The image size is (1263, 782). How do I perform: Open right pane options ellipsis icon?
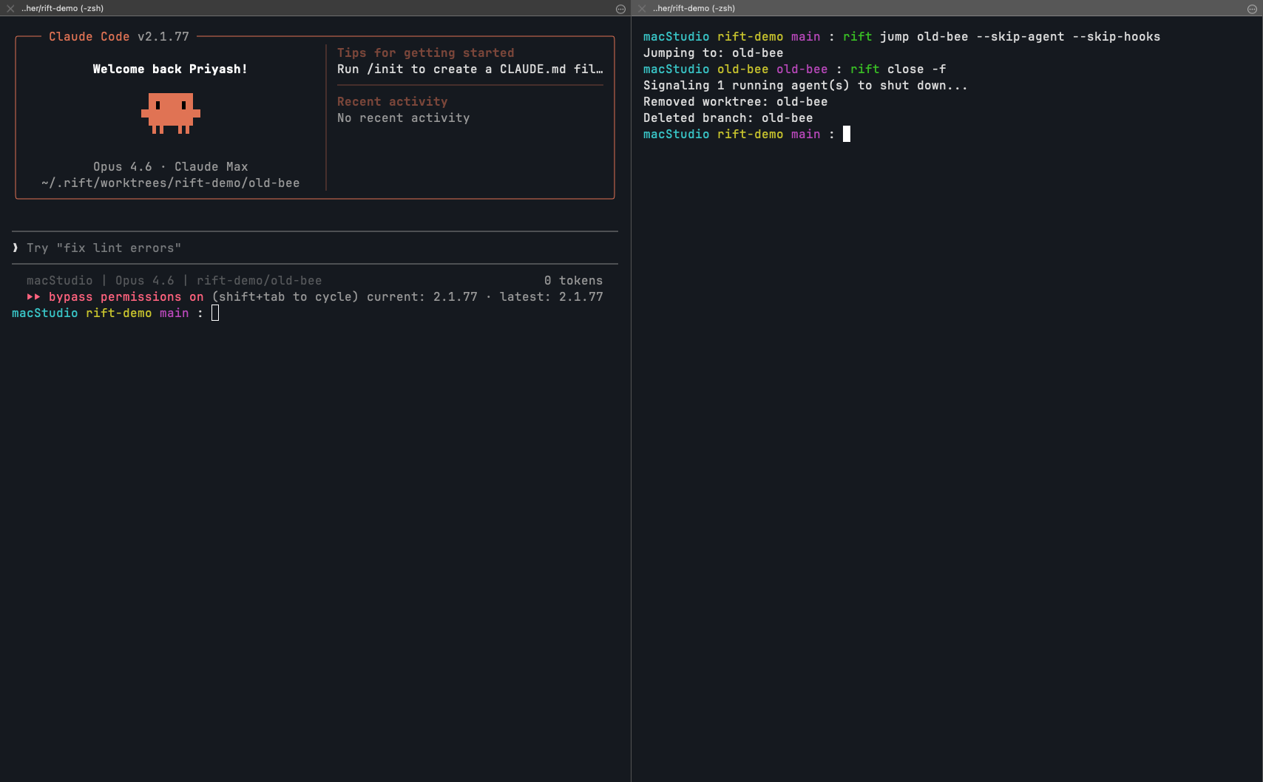click(1252, 9)
